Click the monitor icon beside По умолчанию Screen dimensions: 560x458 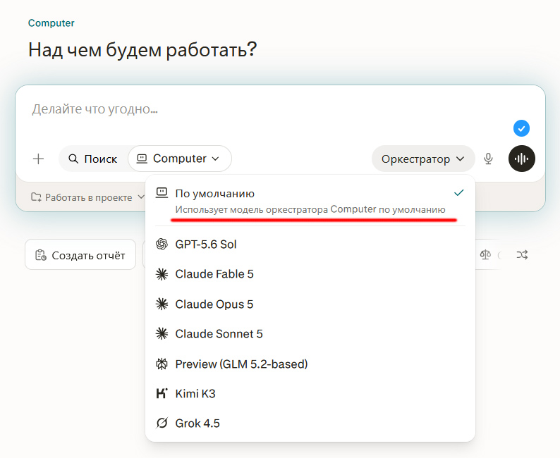click(x=162, y=193)
